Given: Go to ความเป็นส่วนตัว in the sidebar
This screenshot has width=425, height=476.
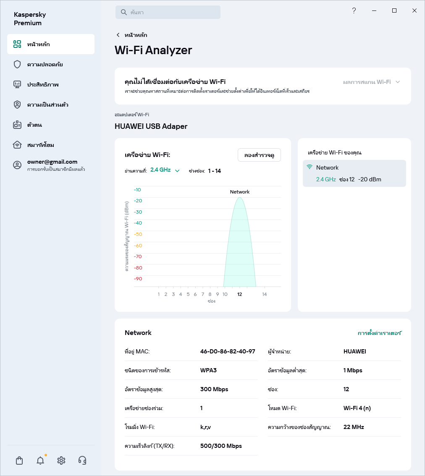Looking at the screenshot, I should (47, 105).
